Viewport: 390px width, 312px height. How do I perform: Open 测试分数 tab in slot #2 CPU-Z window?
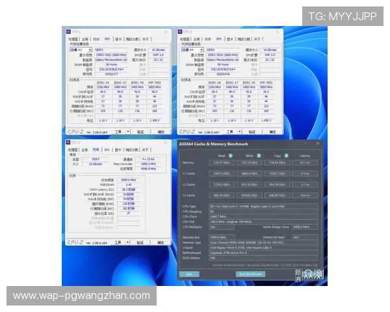[133, 39]
